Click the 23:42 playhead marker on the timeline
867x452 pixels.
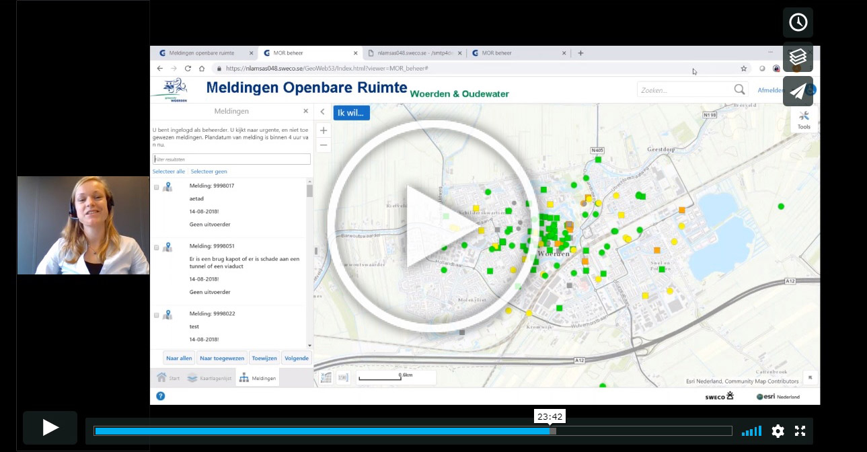[550, 416]
